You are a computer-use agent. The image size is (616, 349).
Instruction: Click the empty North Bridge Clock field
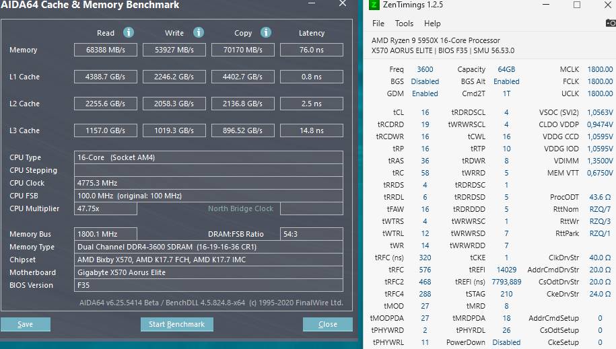(312, 208)
